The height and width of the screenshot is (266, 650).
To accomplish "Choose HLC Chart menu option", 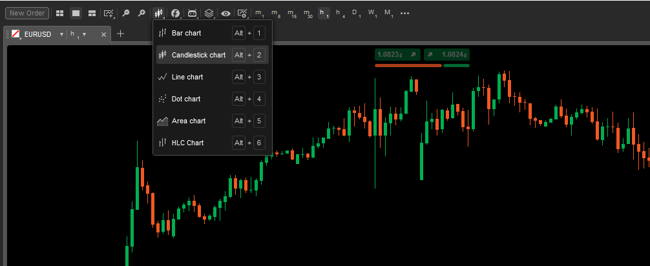I will point(187,143).
